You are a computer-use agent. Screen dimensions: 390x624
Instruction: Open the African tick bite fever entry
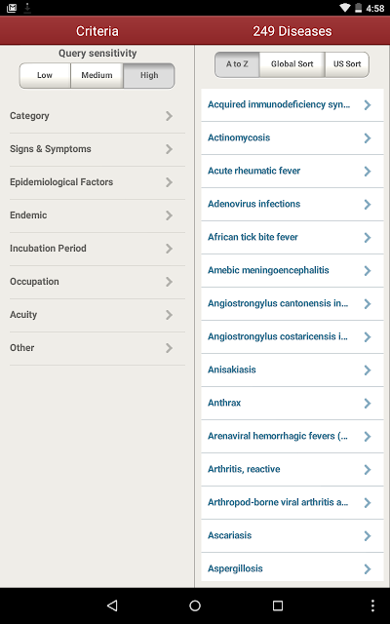point(292,238)
